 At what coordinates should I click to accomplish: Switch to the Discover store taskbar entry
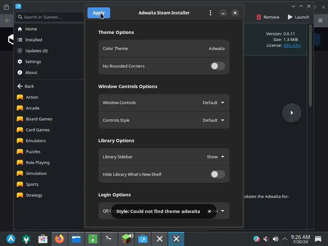(143, 239)
